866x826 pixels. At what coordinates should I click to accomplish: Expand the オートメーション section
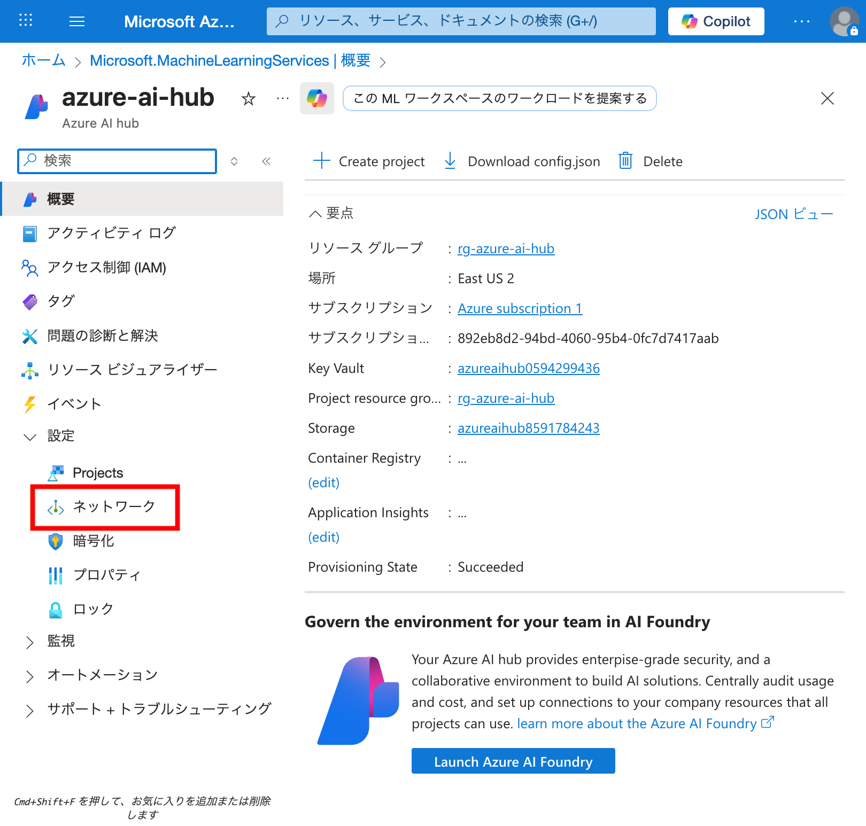coord(30,676)
